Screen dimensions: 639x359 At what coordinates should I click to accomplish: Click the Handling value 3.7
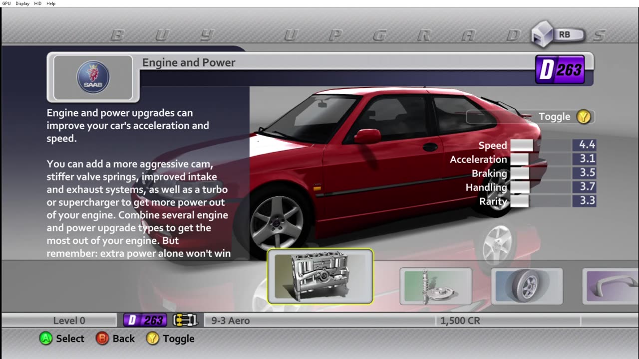click(585, 186)
